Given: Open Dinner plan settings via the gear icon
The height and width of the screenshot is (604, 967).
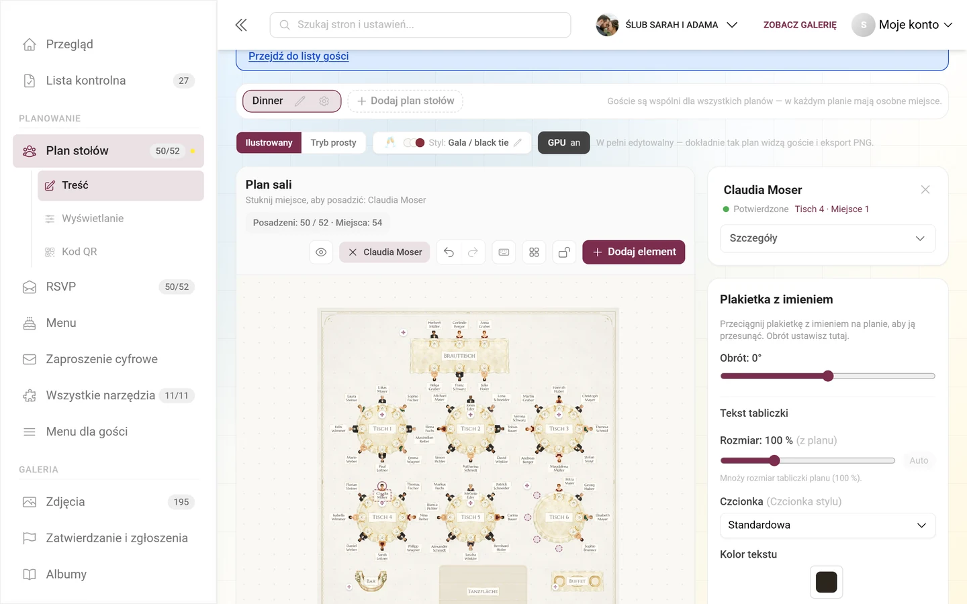Looking at the screenshot, I should (324, 101).
